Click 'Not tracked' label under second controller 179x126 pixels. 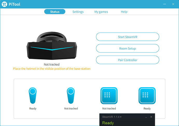point(71,108)
